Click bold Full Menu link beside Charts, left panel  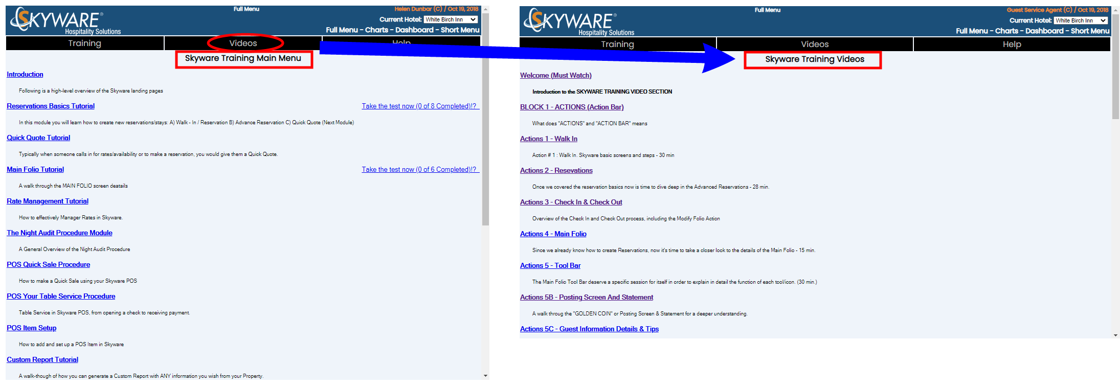pos(342,30)
